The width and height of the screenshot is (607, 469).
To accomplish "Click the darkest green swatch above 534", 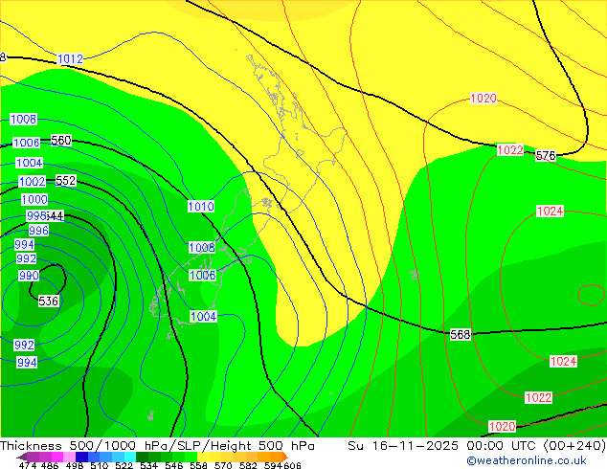I will pyautogui.click(x=142, y=457).
